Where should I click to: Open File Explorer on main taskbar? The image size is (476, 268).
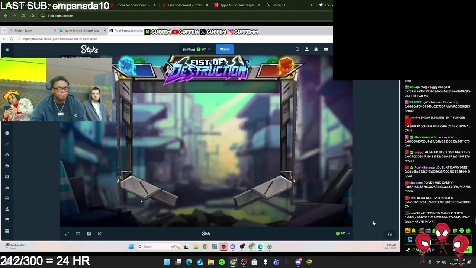[211, 262]
